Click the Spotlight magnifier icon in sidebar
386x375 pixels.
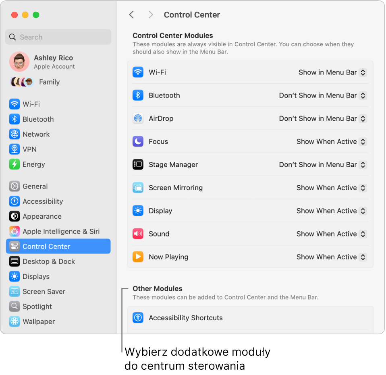tap(15, 307)
